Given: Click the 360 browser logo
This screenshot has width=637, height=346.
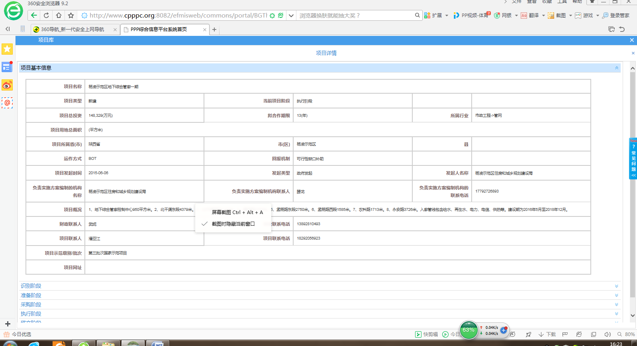Looking at the screenshot, I should click(14, 11).
